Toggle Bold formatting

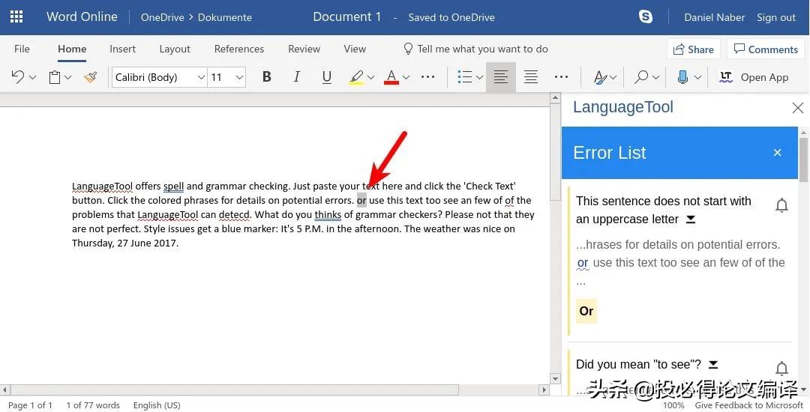tap(266, 77)
